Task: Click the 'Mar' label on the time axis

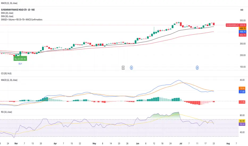Action: coord(16,143)
